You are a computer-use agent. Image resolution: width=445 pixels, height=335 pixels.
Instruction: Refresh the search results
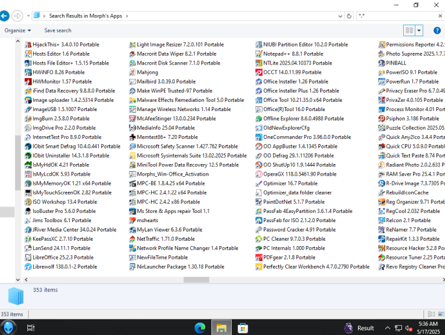349,16
